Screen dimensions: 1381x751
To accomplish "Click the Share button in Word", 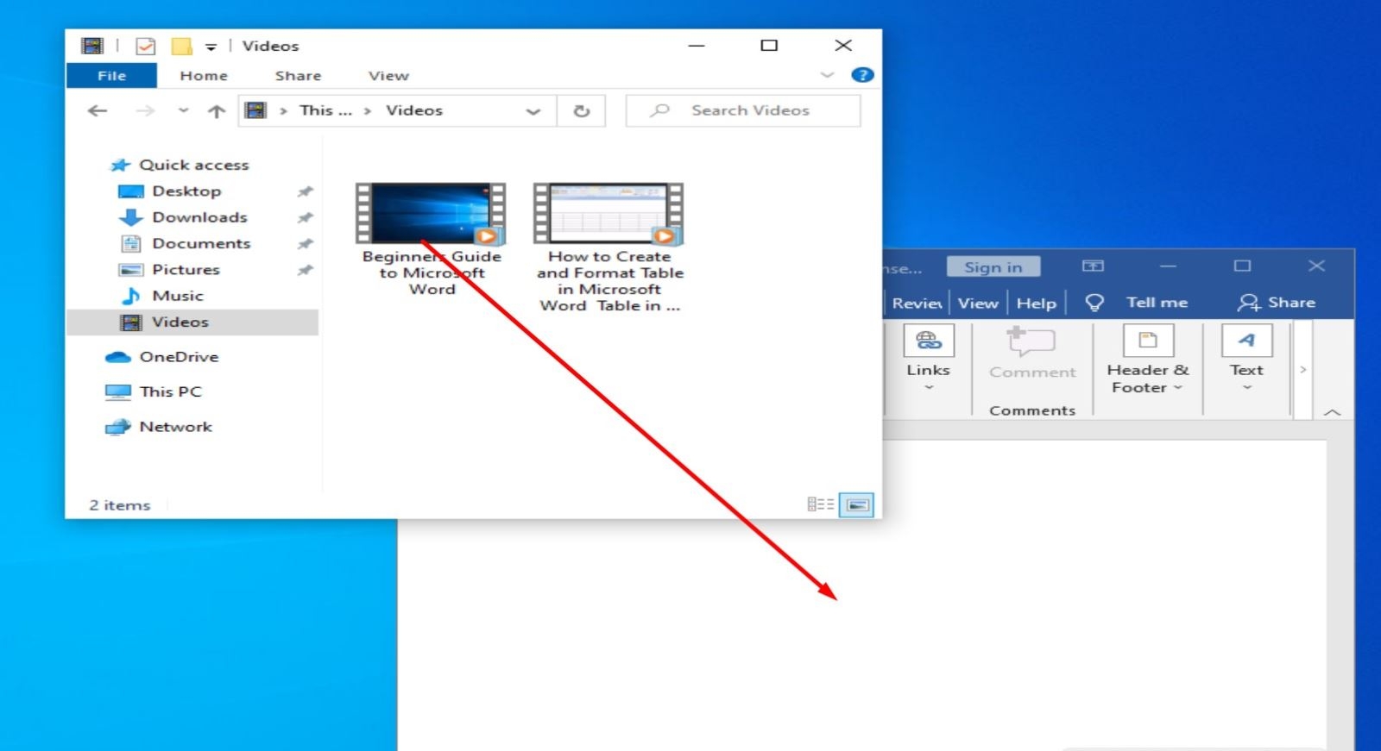I will point(1277,303).
